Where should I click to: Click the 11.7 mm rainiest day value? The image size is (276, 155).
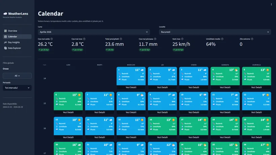[148, 44]
